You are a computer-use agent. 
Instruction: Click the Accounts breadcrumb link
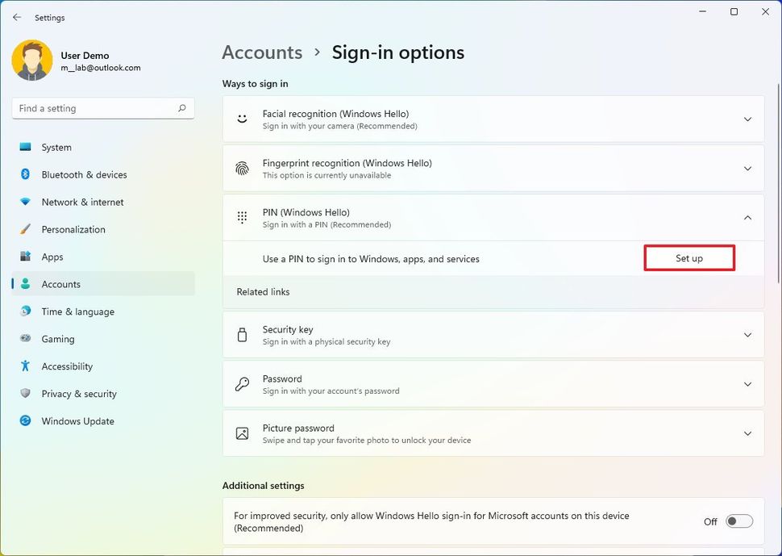(262, 52)
